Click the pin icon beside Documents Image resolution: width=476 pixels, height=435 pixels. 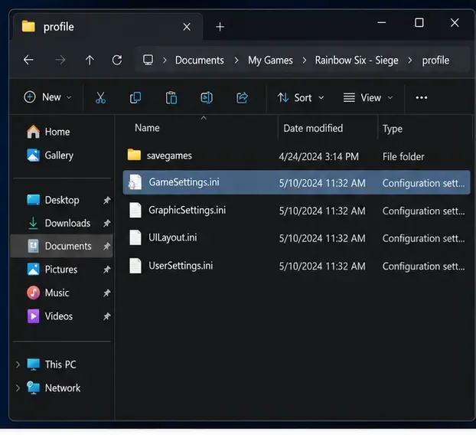point(106,246)
